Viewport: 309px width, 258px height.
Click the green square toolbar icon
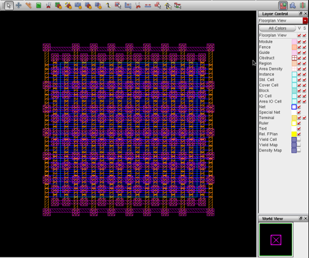pyautogui.click(x=38, y=5)
